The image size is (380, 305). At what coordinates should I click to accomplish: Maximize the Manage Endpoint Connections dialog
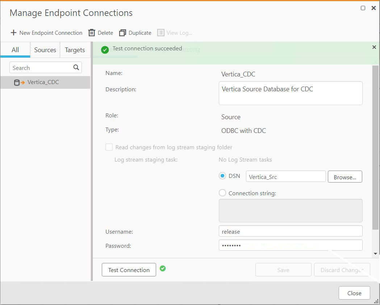[363, 8]
